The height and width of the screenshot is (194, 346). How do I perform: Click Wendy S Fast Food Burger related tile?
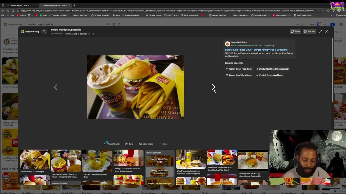(x=159, y=161)
